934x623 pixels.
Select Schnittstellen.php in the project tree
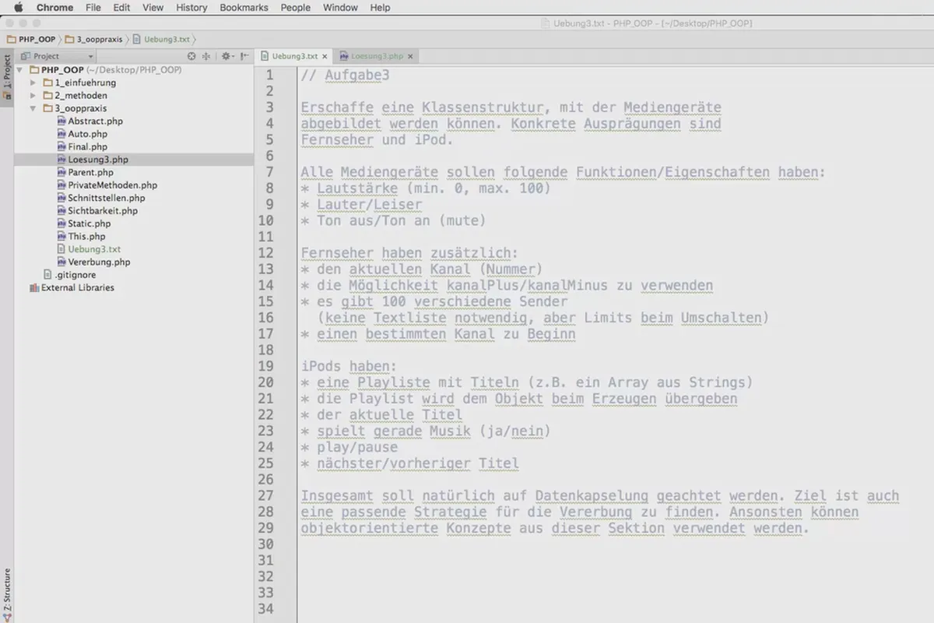click(106, 198)
